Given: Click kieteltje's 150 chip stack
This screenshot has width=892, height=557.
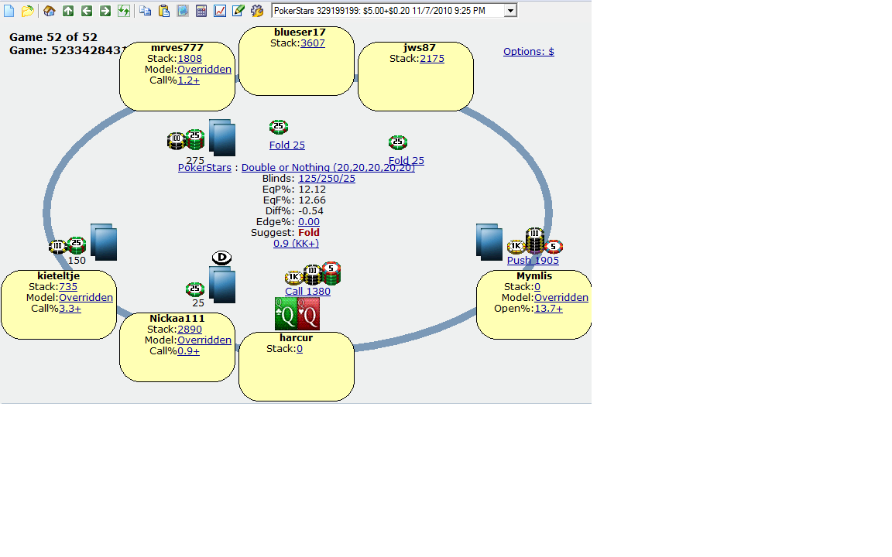Looking at the screenshot, I should point(67,245).
